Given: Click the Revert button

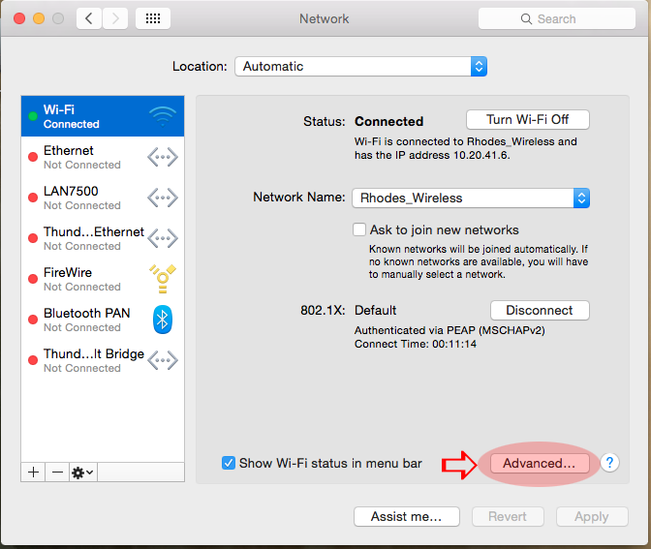Looking at the screenshot, I should (x=508, y=516).
